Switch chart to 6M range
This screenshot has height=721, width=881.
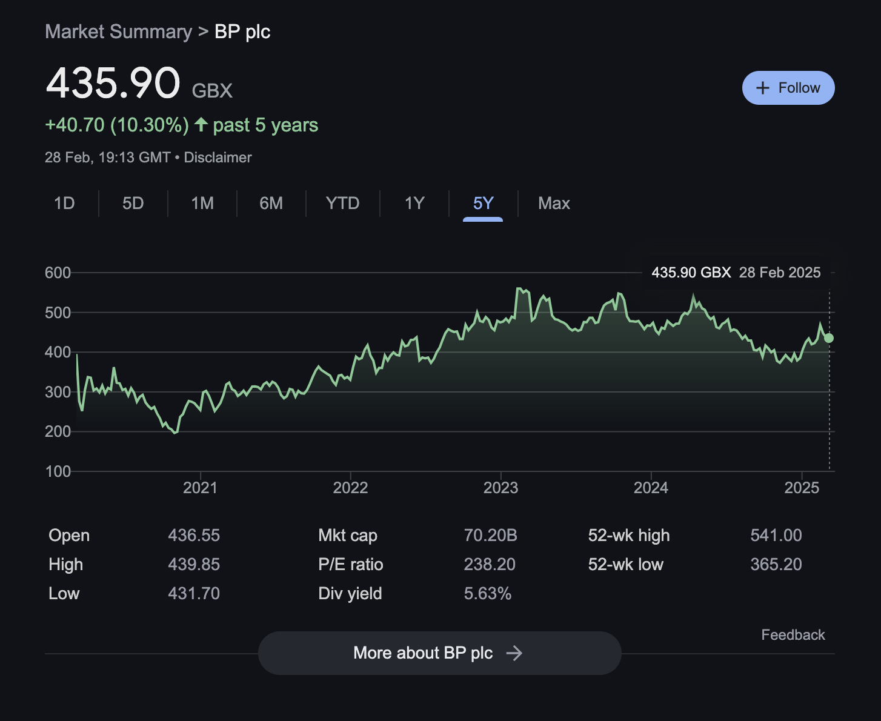point(271,203)
